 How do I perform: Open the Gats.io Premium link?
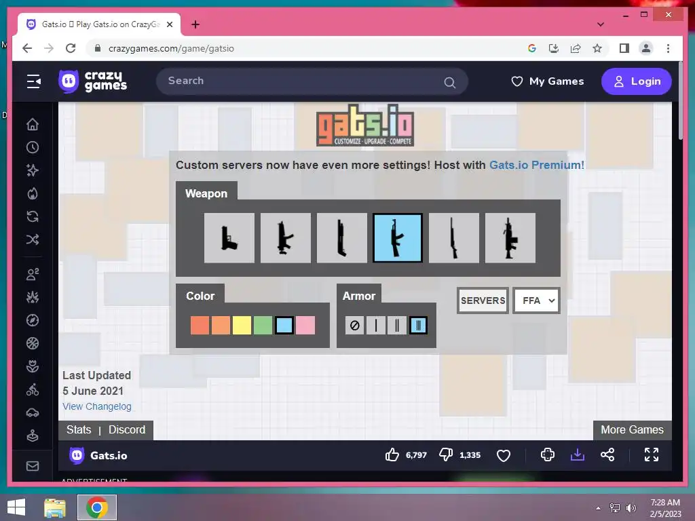tap(537, 165)
